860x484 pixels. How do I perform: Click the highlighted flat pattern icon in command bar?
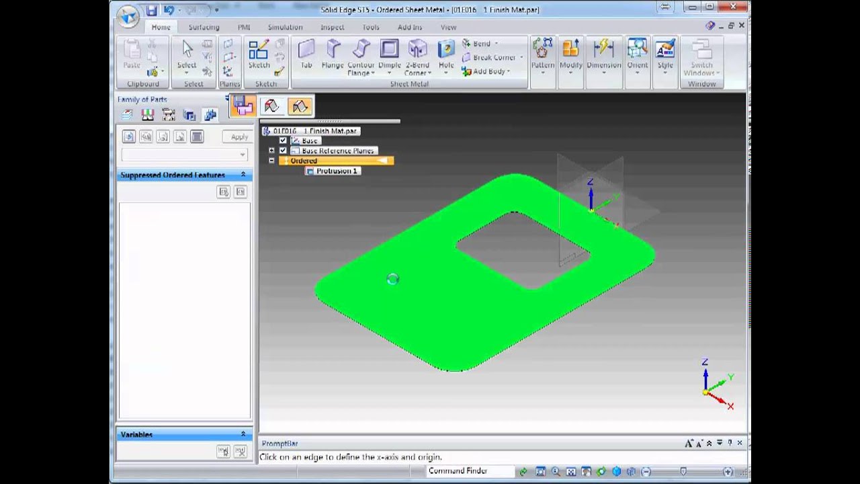(300, 106)
